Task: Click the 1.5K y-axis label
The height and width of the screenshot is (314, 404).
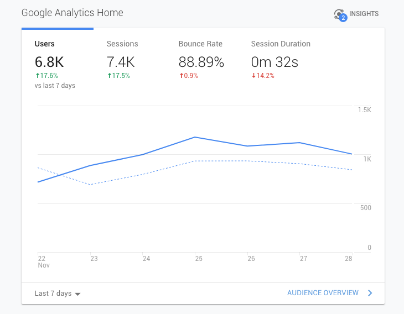Action: pos(365,110)
